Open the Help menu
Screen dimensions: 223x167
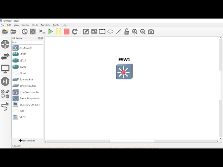[x=64, y=25]
